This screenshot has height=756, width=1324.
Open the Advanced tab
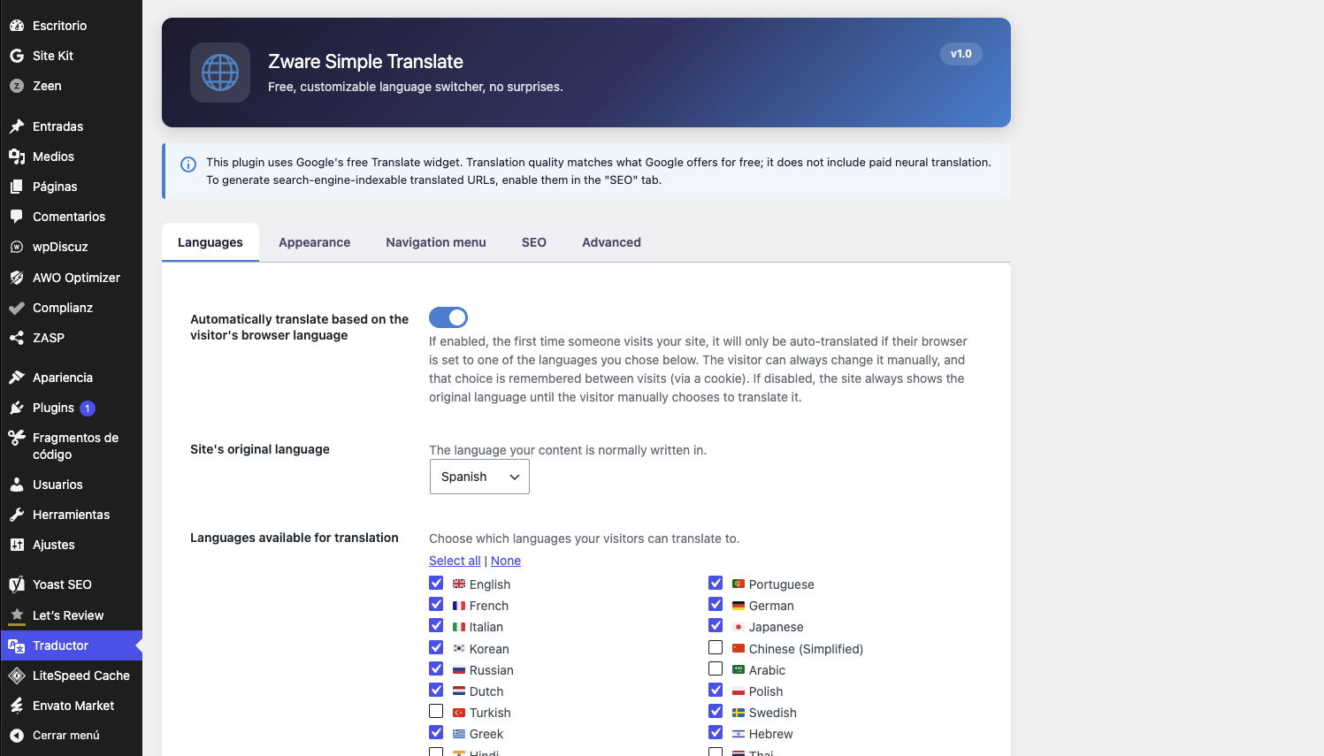[611, 242]
